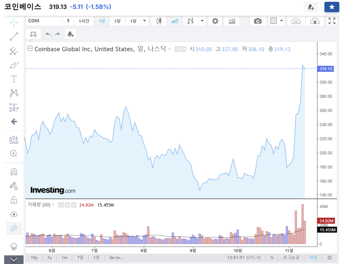The width and height of the screenshot is (342, 264).
Task: Take a chart snapshot with camera
Action: 258,21
